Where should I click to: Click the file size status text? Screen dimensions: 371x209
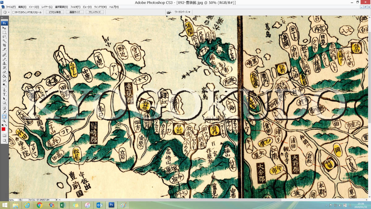click(38, 200)
